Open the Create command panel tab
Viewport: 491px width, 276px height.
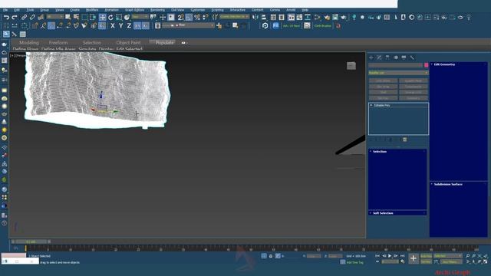tap(371, 58)
